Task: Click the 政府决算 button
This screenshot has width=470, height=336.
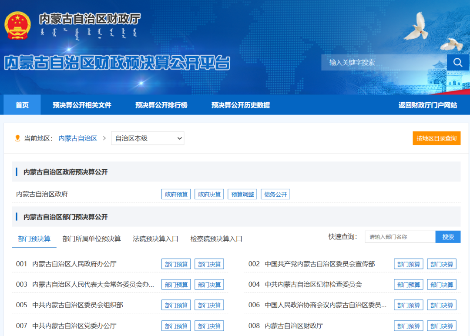Action: point(209,194)
